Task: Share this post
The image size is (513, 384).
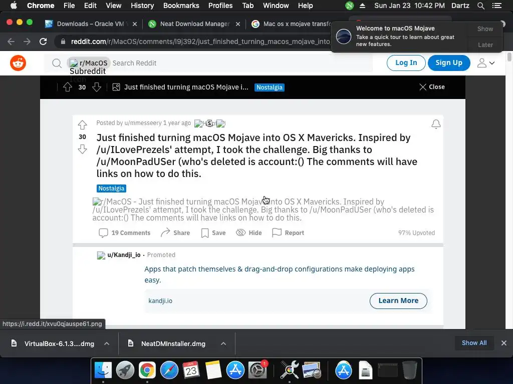Action: point(175,233)
